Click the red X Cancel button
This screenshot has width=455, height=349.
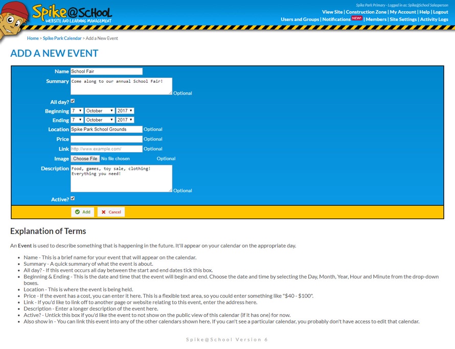point(111,212)
